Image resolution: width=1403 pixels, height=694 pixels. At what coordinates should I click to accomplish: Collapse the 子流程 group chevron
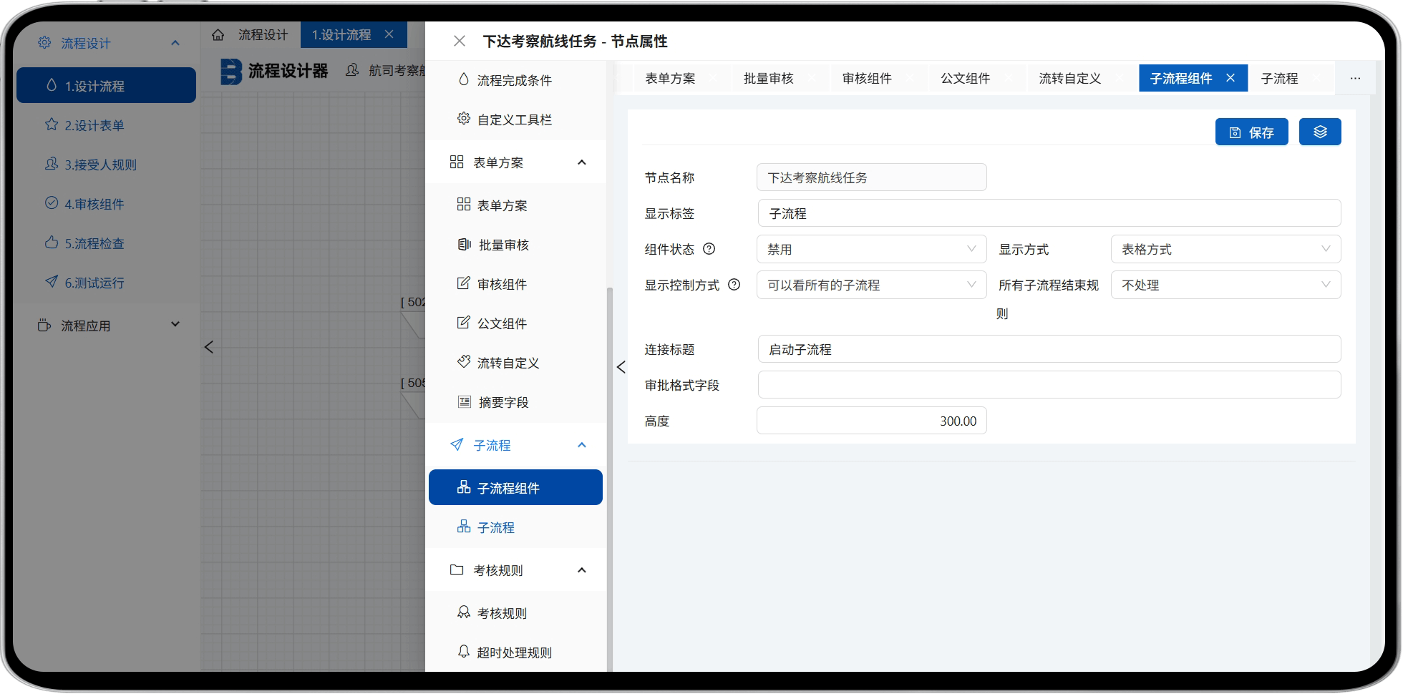(x=582, y=445)
